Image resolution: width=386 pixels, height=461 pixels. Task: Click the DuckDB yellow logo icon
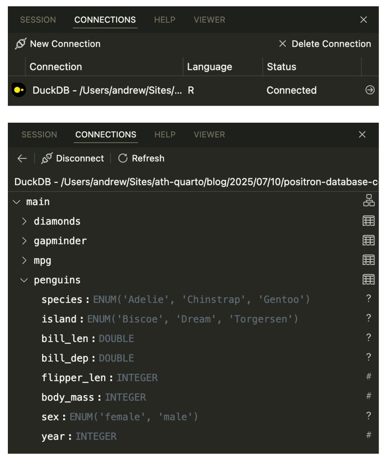coord(19,90)
